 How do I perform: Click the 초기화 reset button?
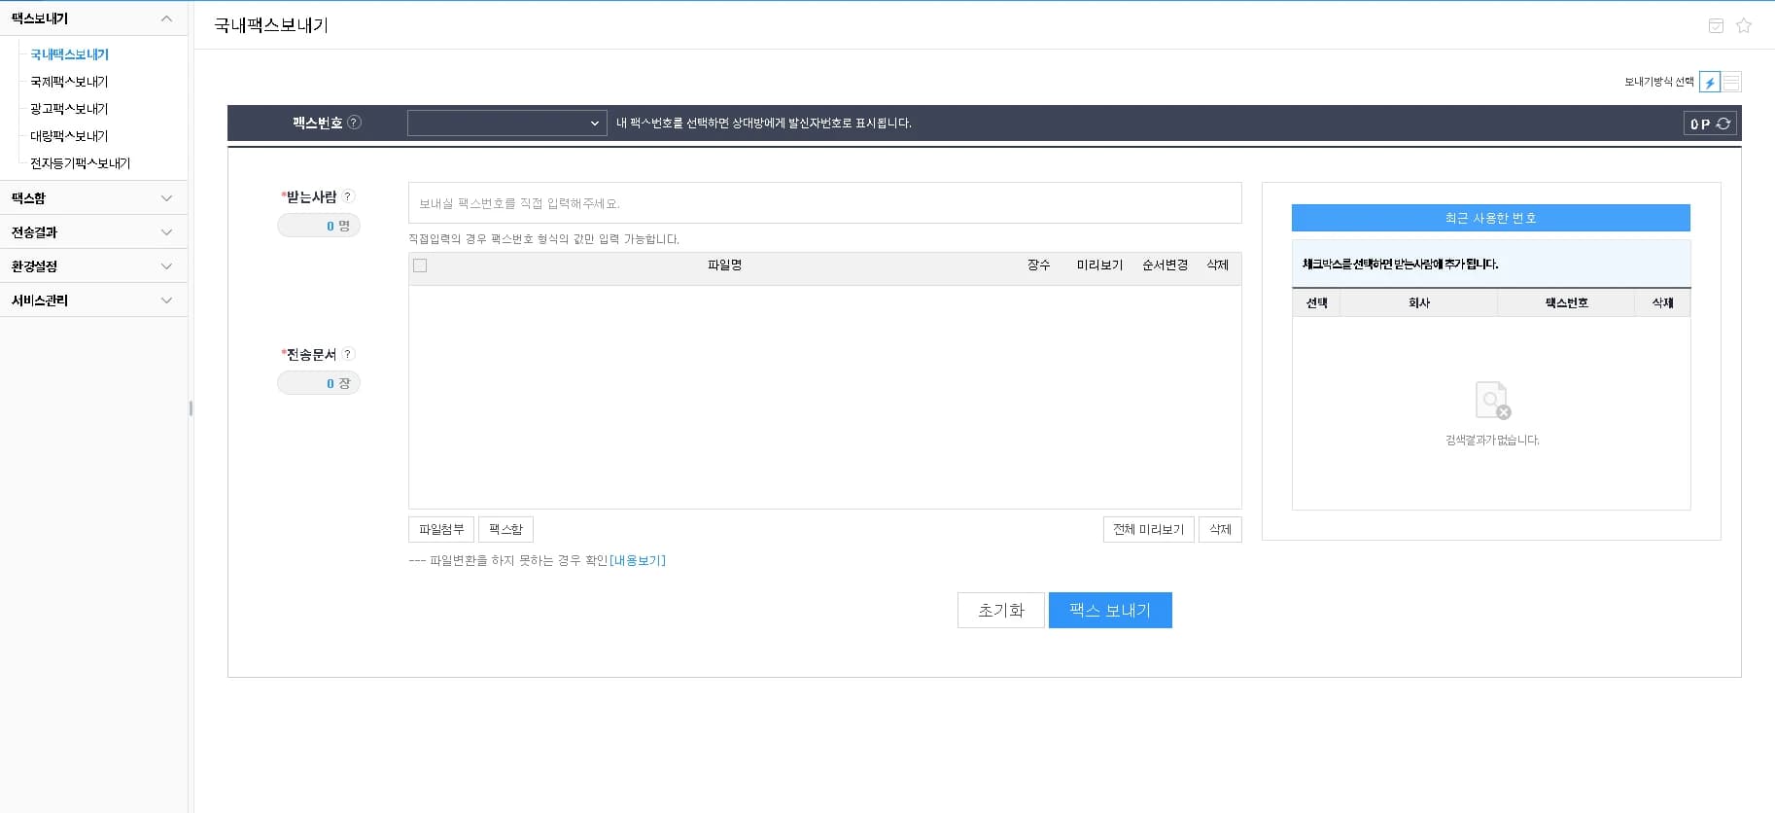coord(1001,610)
